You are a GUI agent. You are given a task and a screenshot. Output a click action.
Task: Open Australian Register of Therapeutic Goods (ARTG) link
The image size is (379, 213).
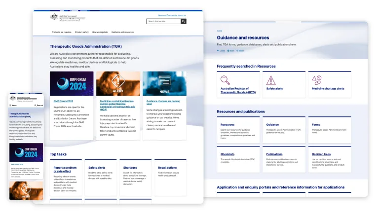coord(238,90)
